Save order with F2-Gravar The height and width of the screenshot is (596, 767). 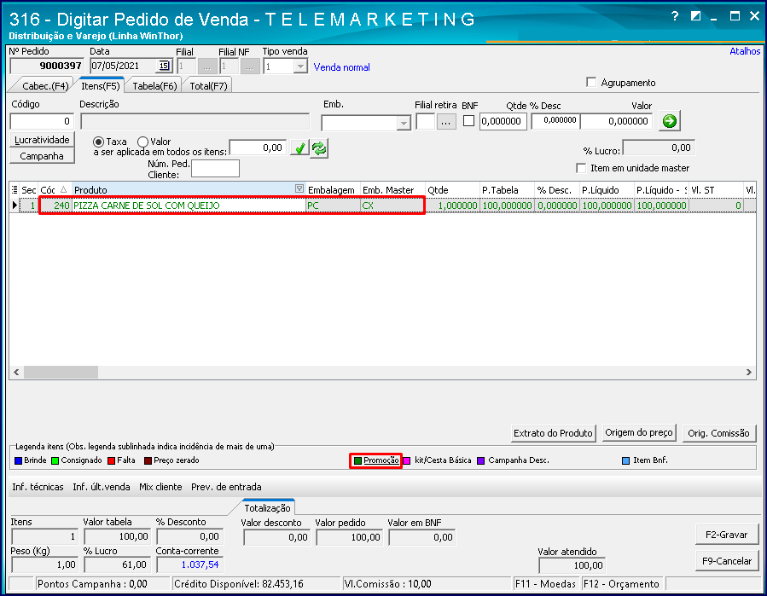coord(726,535)
